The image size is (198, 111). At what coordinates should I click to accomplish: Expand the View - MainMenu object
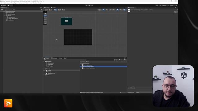pyautogui.click(x=6, y=18)
